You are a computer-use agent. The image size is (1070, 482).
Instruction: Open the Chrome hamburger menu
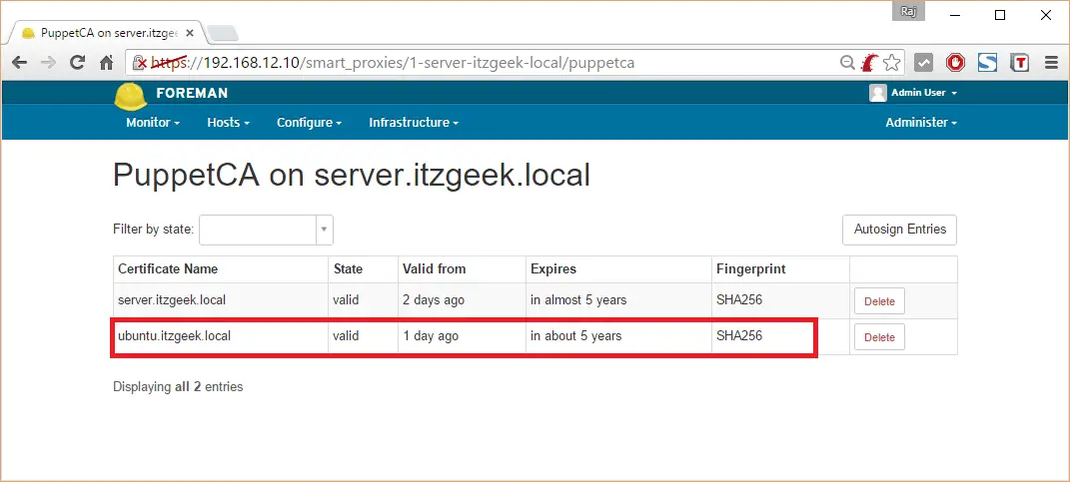pyautogui.click(x=1052, y=63)
